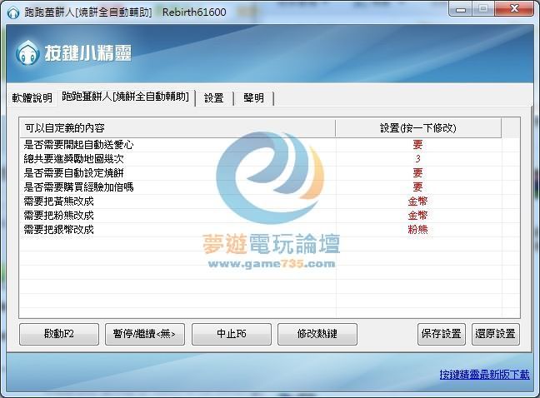Click the 暫停/繼續<無> button
The image size is (540, 398).
145,334
